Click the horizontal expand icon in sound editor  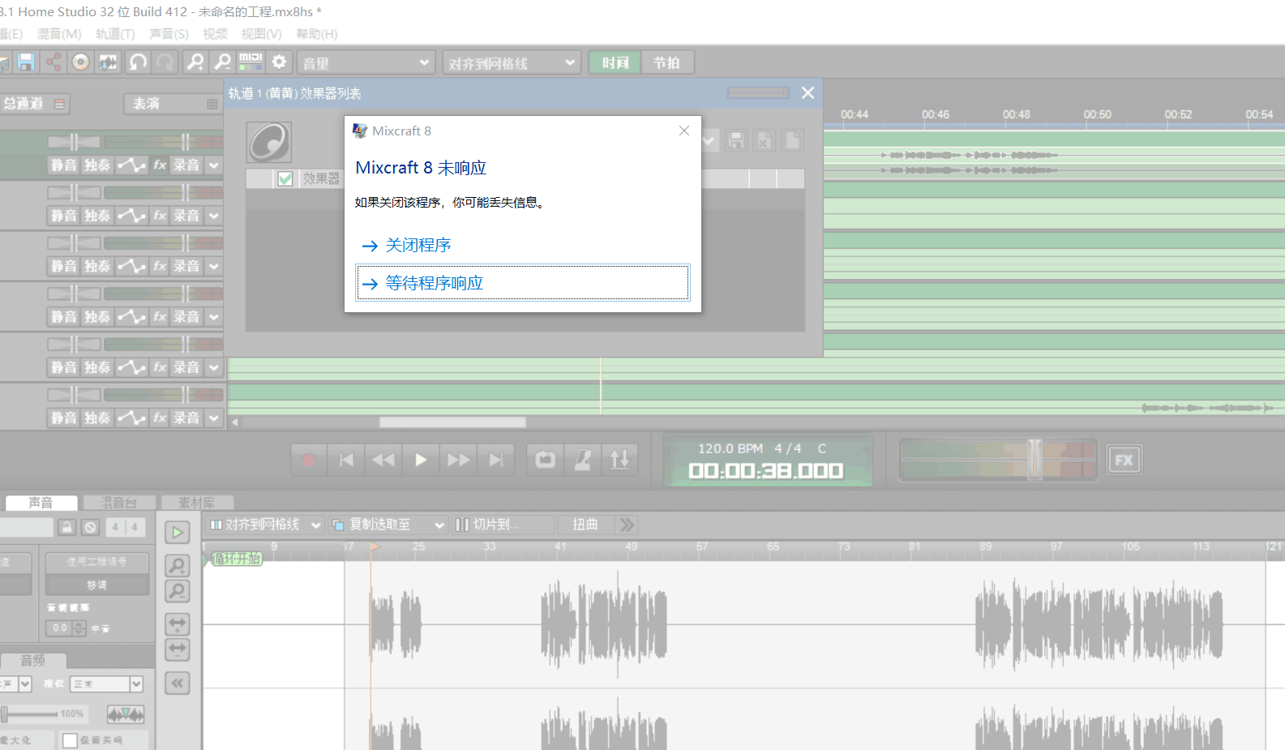point(177,624)
